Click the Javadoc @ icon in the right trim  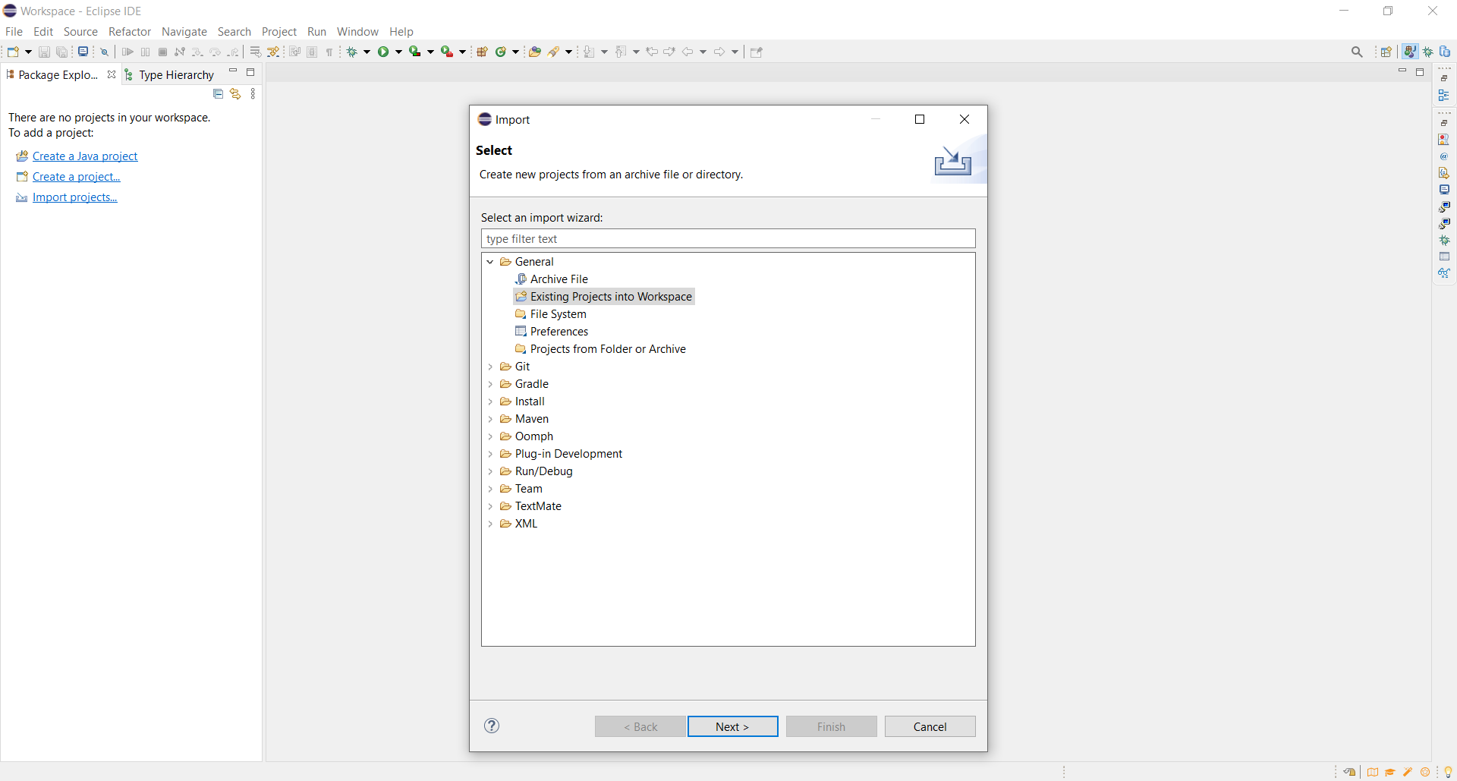coord(1444,156)
